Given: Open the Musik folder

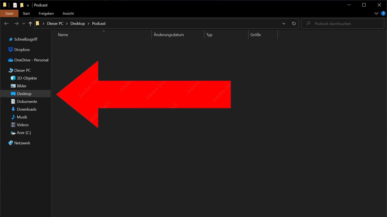Looking at the screenshot, I should tap(22, 117).
